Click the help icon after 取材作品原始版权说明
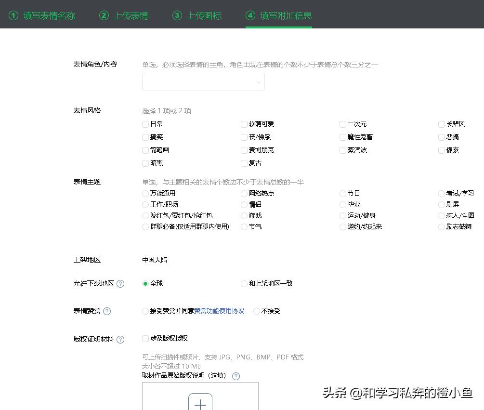The image size is (484, 410). (x=235, y=376)
